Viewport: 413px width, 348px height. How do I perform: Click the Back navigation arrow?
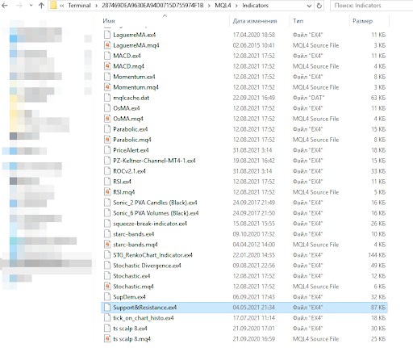click(5, 6)
